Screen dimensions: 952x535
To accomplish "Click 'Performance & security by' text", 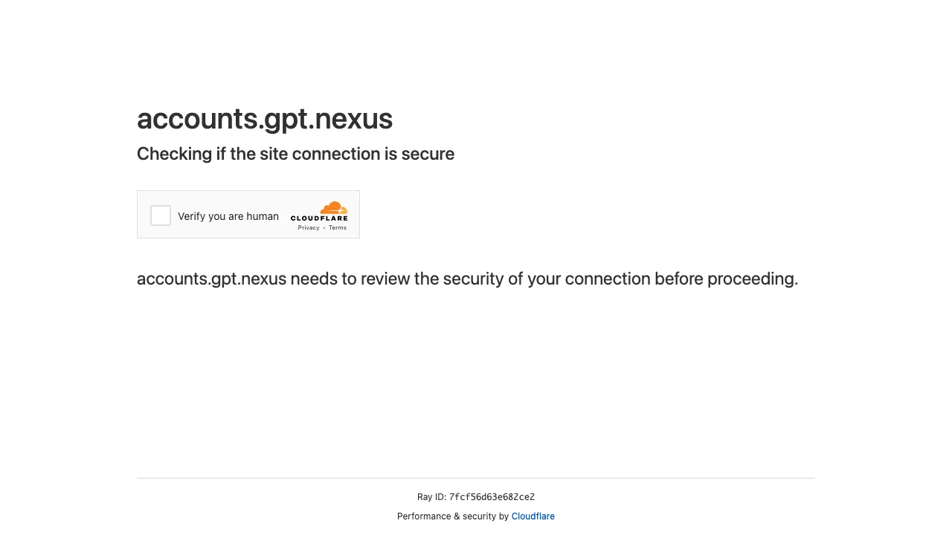I will coord(453,516).
